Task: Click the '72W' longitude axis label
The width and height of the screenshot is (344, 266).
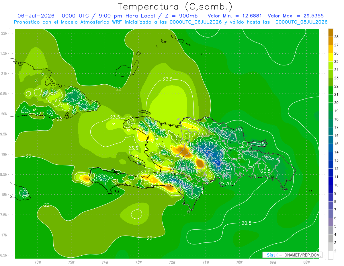Action: tap(172, 262)
